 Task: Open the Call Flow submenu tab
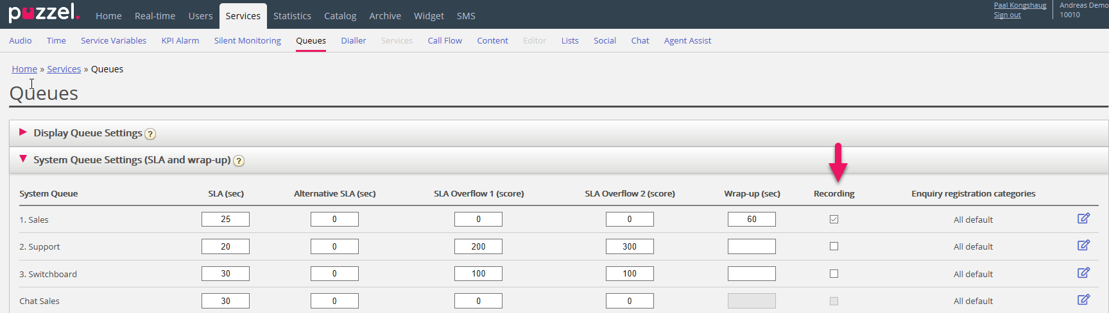[445, 40]
